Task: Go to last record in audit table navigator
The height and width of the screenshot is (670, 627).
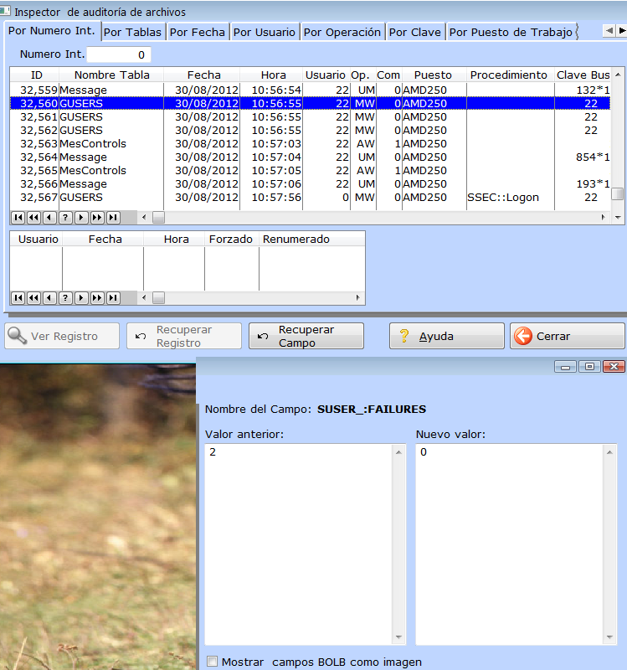Action: pos(113,218)
